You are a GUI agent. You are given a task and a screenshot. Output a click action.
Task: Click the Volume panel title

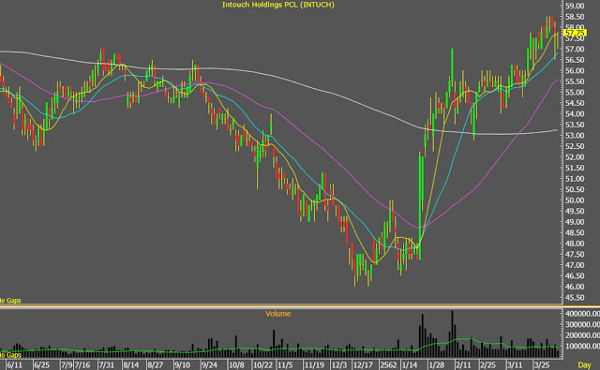(278, 314)
